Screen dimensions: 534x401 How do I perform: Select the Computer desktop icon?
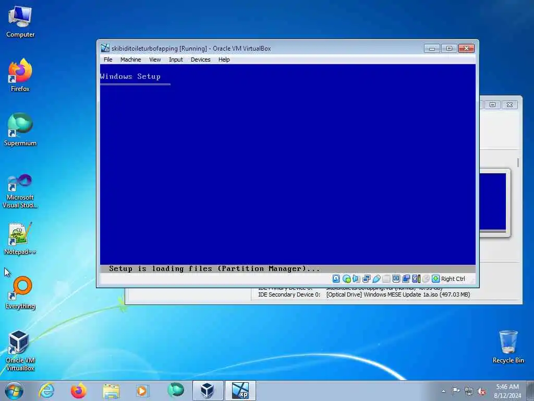(20, 21)
